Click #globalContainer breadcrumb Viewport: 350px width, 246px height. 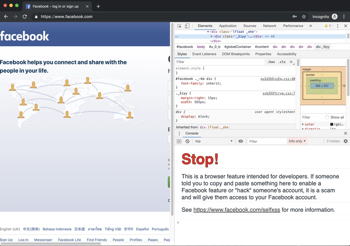(238, 47)
